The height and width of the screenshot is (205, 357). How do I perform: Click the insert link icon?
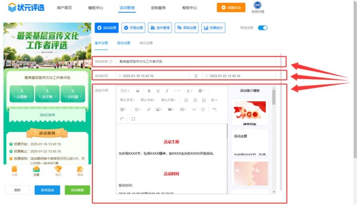[x=149, y=109]
